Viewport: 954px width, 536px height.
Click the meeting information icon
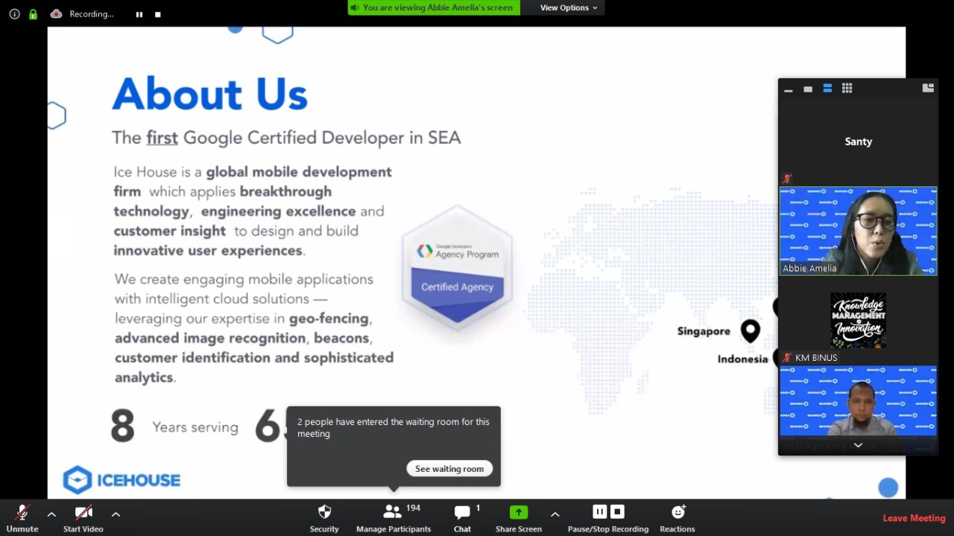click(x=14, y=14)
